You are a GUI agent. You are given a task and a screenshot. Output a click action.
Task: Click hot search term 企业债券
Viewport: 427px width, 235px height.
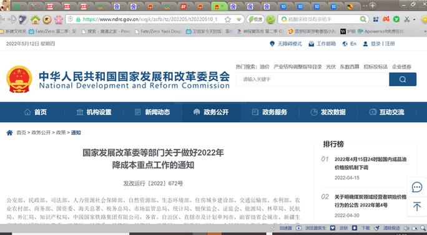(401, 66)
